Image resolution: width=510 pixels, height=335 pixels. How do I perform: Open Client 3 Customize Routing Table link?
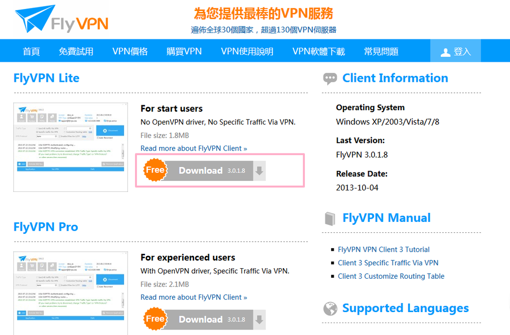(391, 276)
